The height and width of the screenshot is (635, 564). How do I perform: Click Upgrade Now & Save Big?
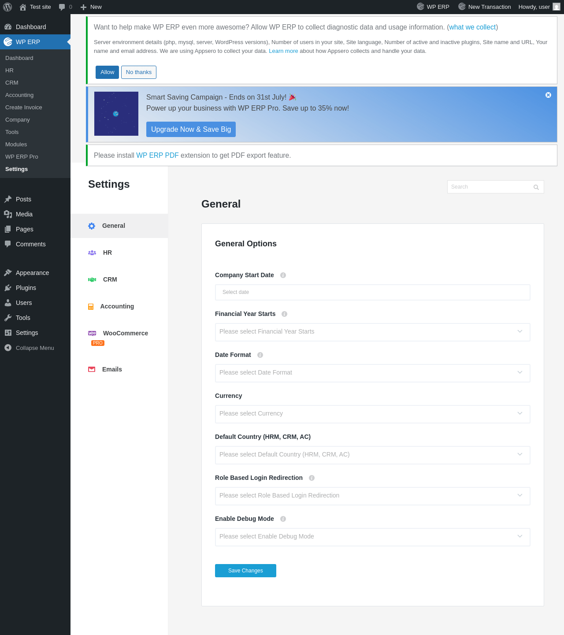click(191, 129)
